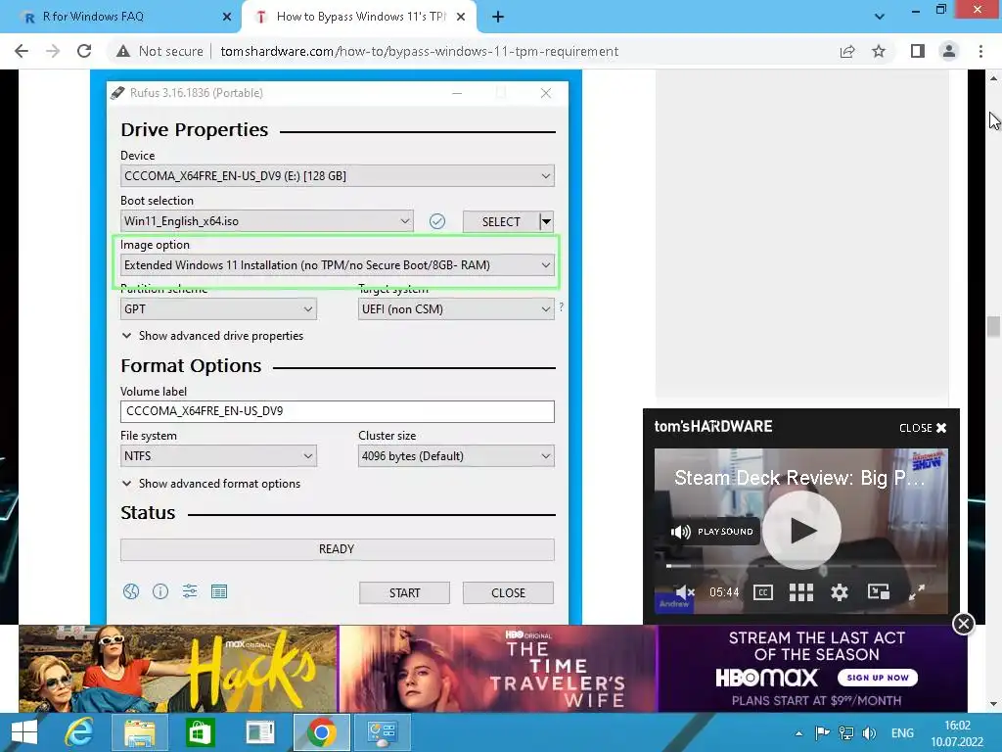1002x752 pixels.
Task: Click the checkmark icon beside Boot selection
Action: click(x=437, y=221)
